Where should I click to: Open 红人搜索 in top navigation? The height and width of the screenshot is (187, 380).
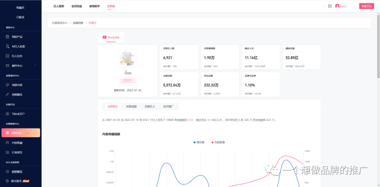click(59, 6)
